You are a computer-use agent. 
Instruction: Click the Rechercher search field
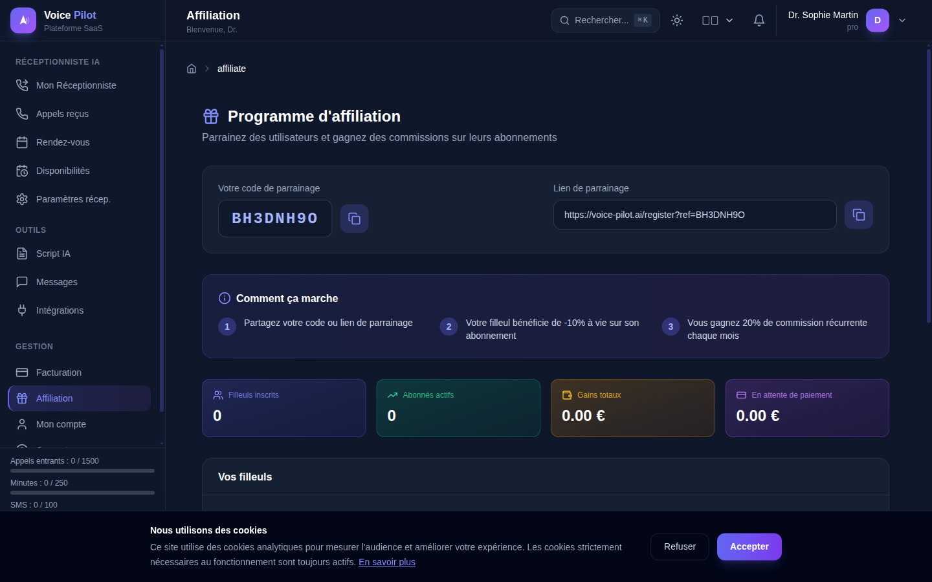point(605,20)
